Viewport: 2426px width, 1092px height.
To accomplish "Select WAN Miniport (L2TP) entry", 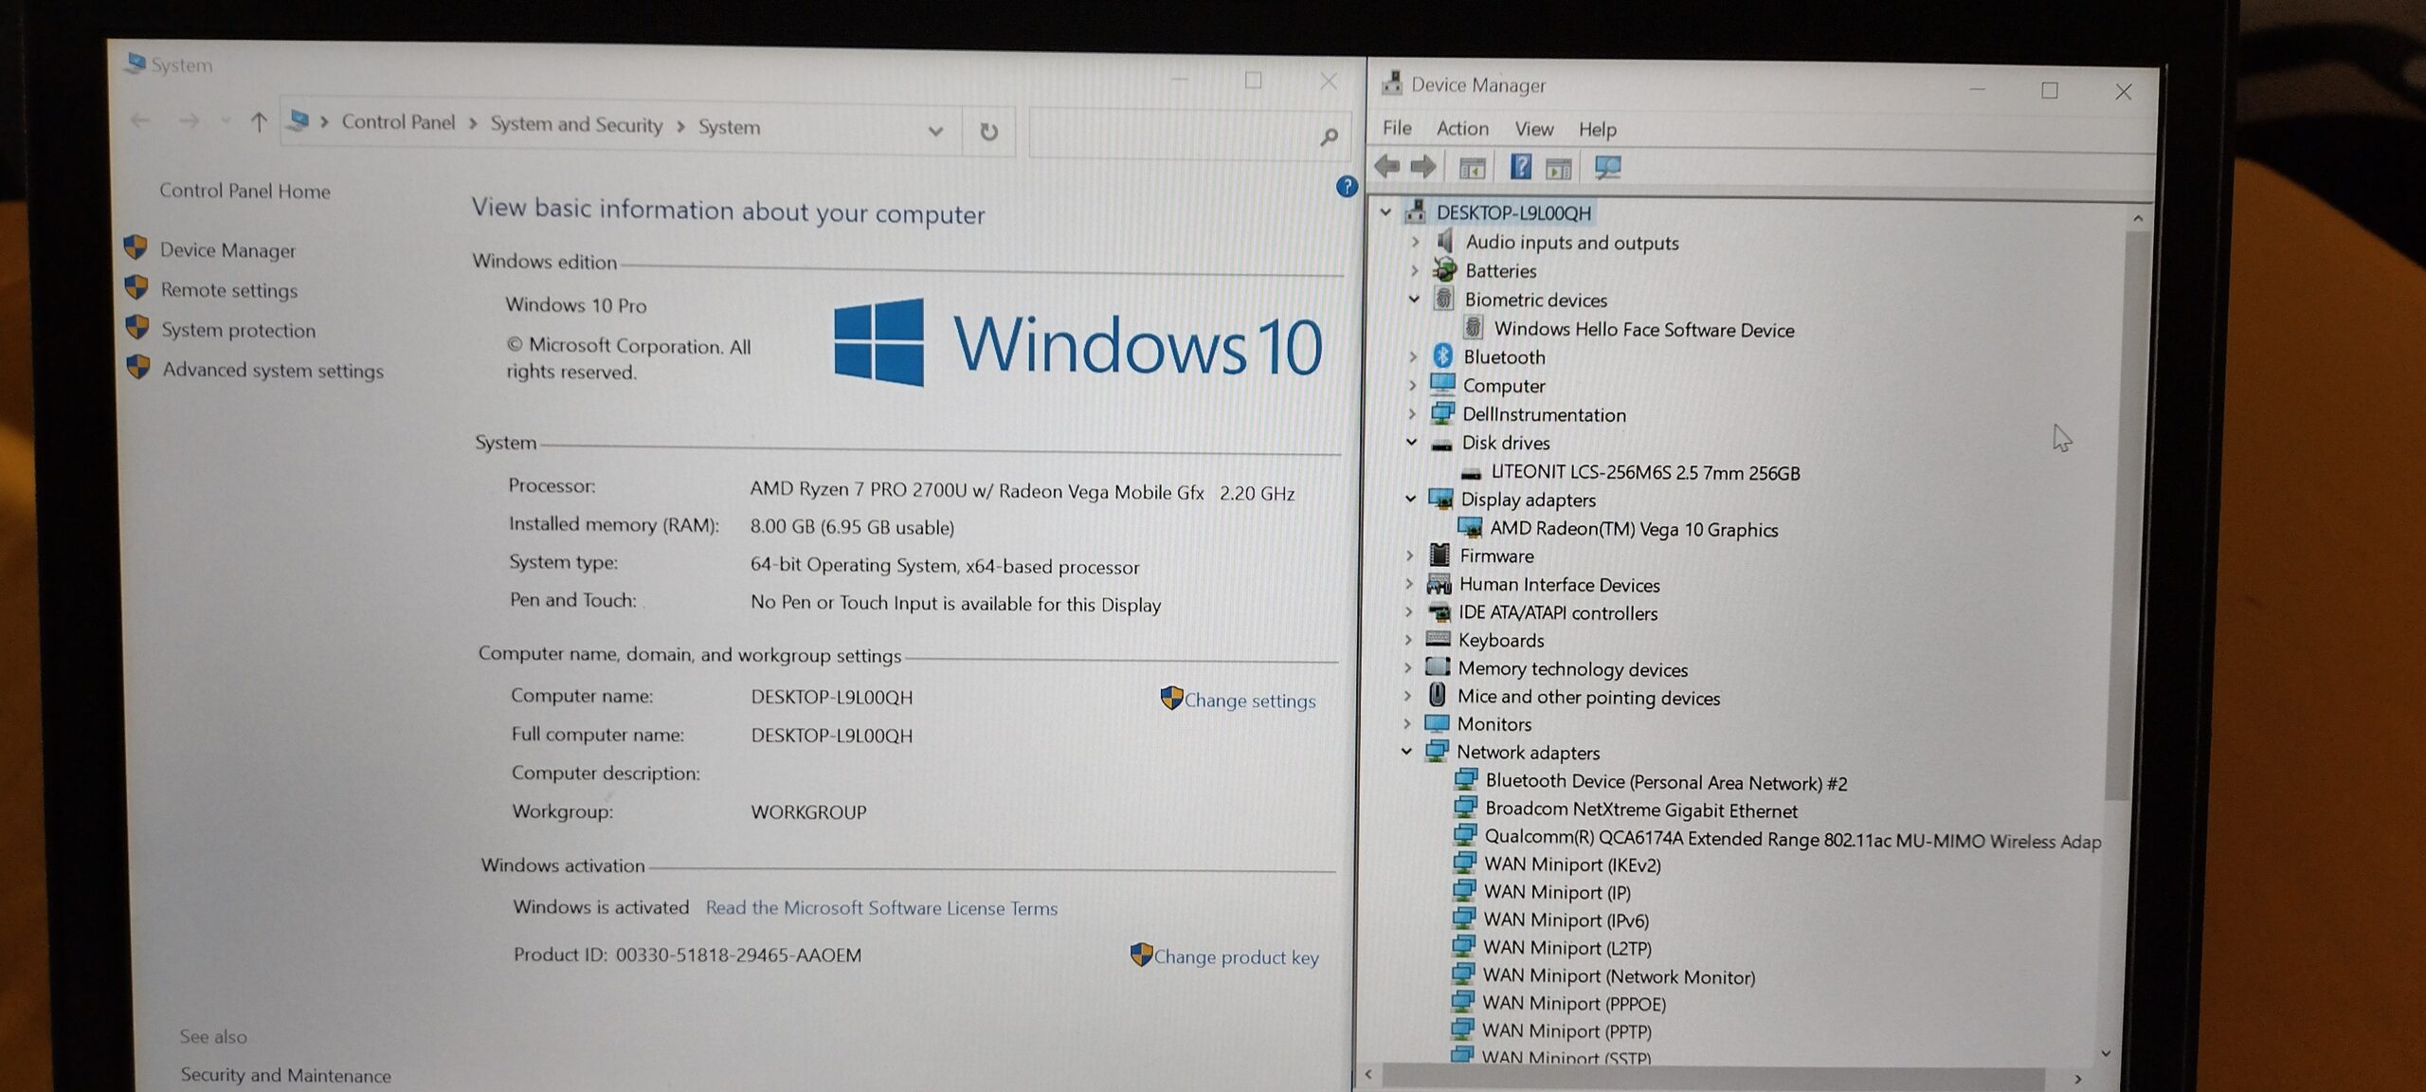I will click(1567, 948).
